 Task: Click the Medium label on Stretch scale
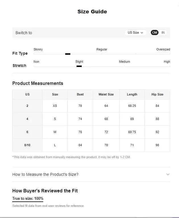coord(124,62)
